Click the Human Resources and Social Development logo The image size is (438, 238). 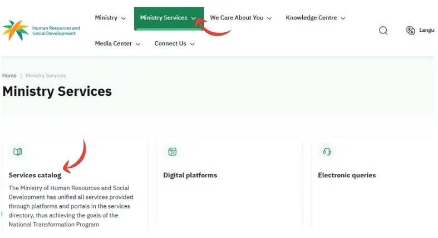[41, 30]
